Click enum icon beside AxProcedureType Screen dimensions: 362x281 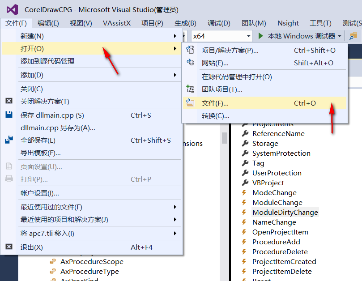[53, 271]
